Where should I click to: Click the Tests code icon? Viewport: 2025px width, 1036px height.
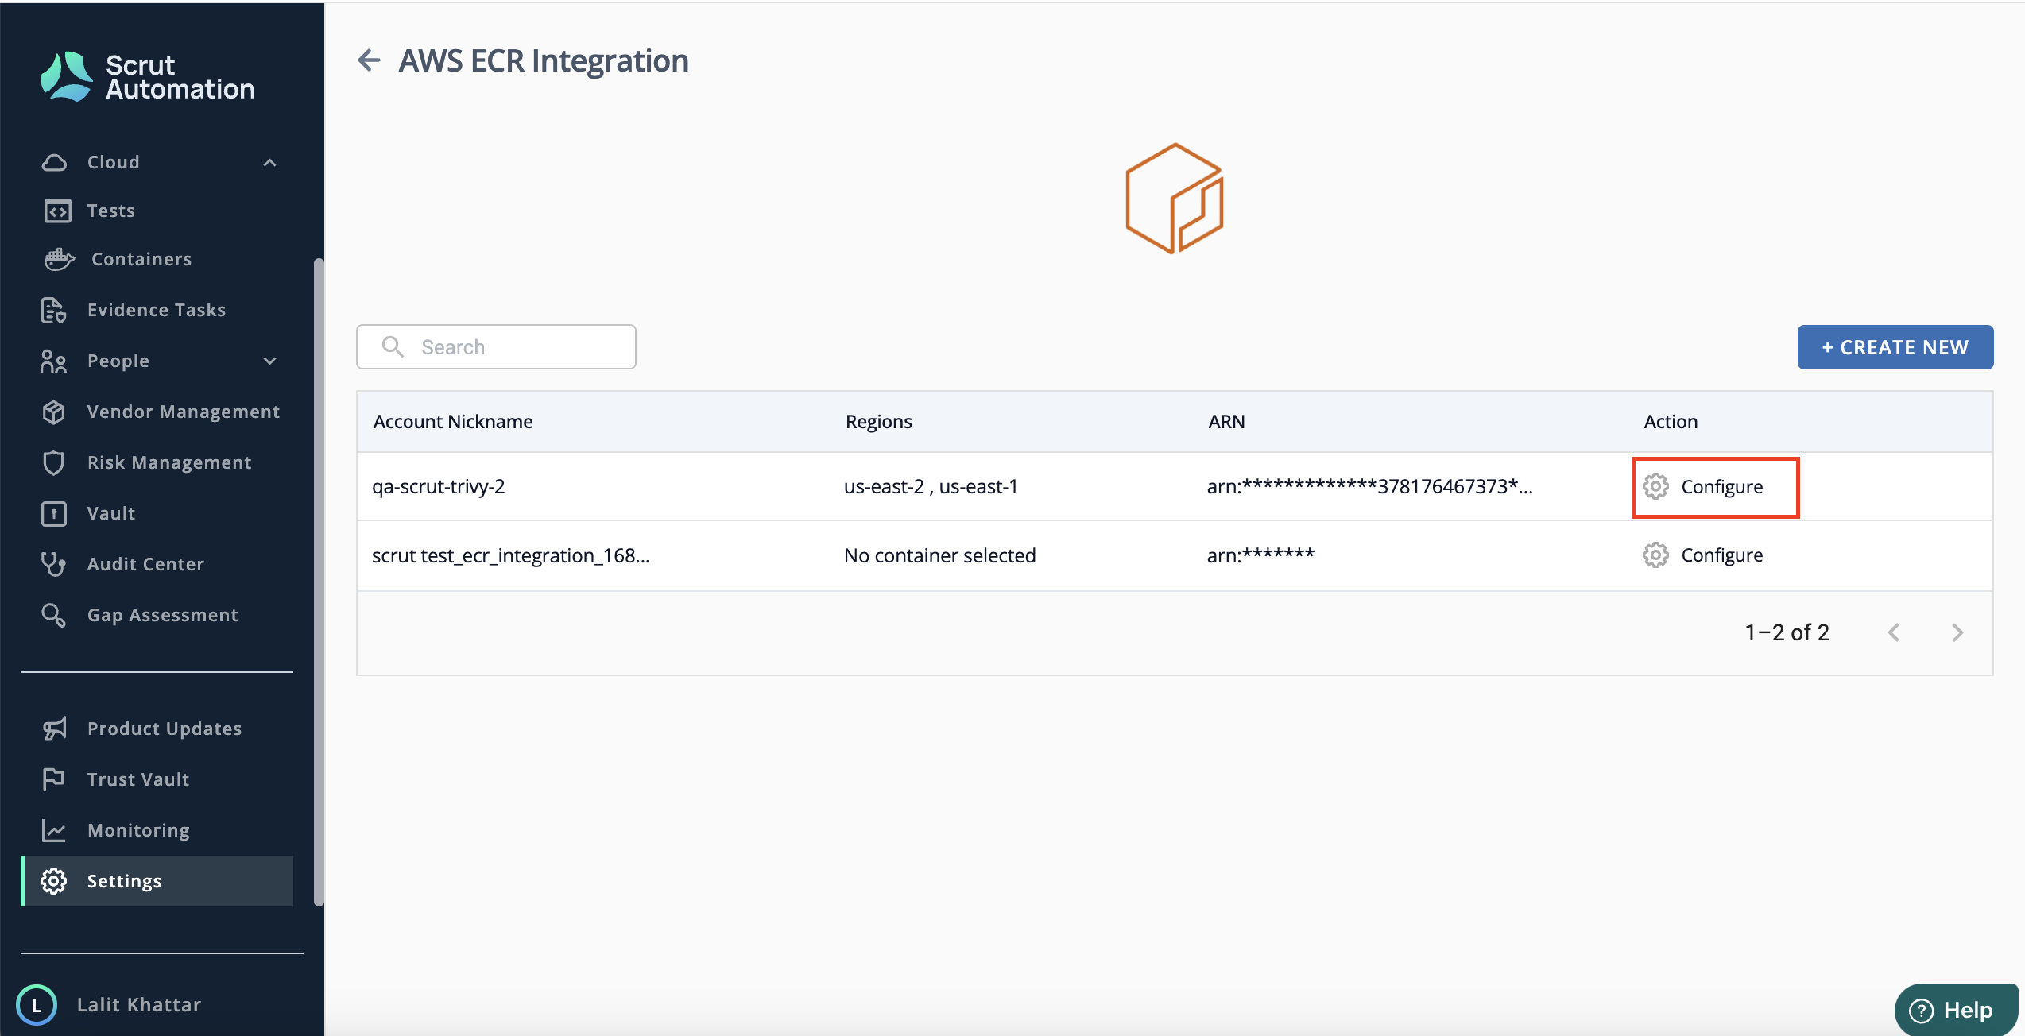tap(57, 211)
